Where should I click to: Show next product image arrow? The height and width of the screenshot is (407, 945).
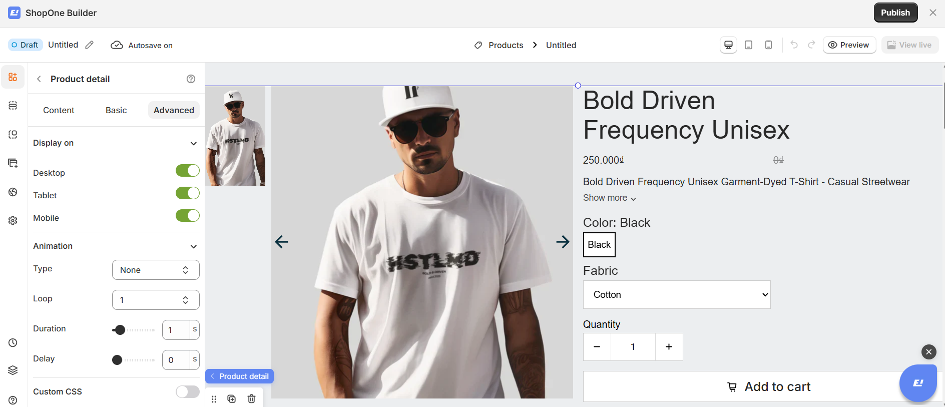563,242
